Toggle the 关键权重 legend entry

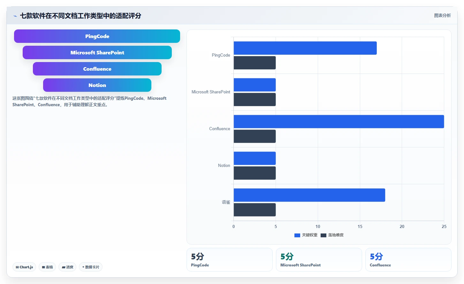click(306, 235)
